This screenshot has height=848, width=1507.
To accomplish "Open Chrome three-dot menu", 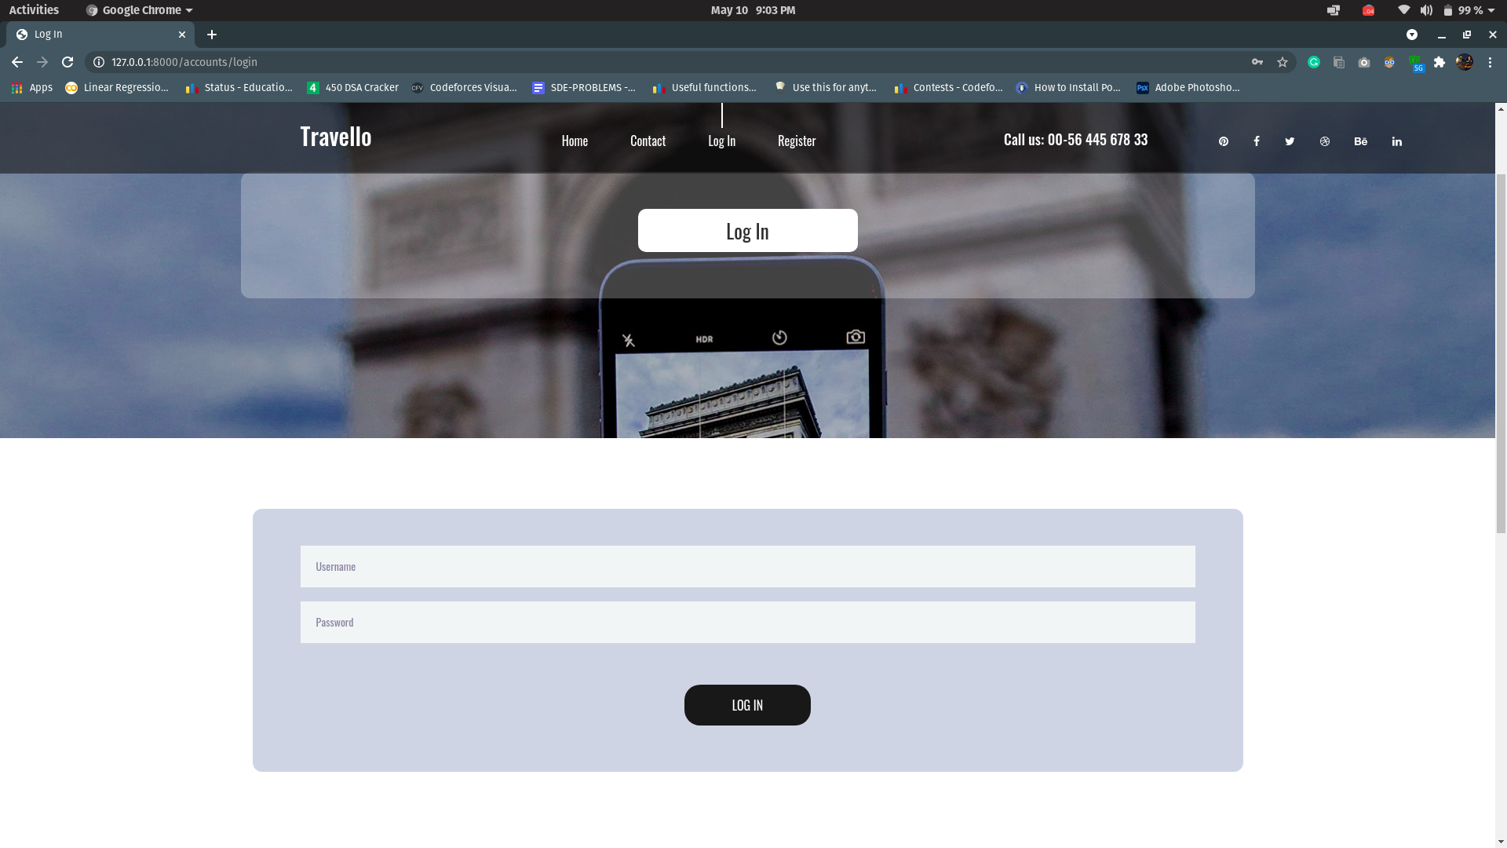I will coord(1490,62).
